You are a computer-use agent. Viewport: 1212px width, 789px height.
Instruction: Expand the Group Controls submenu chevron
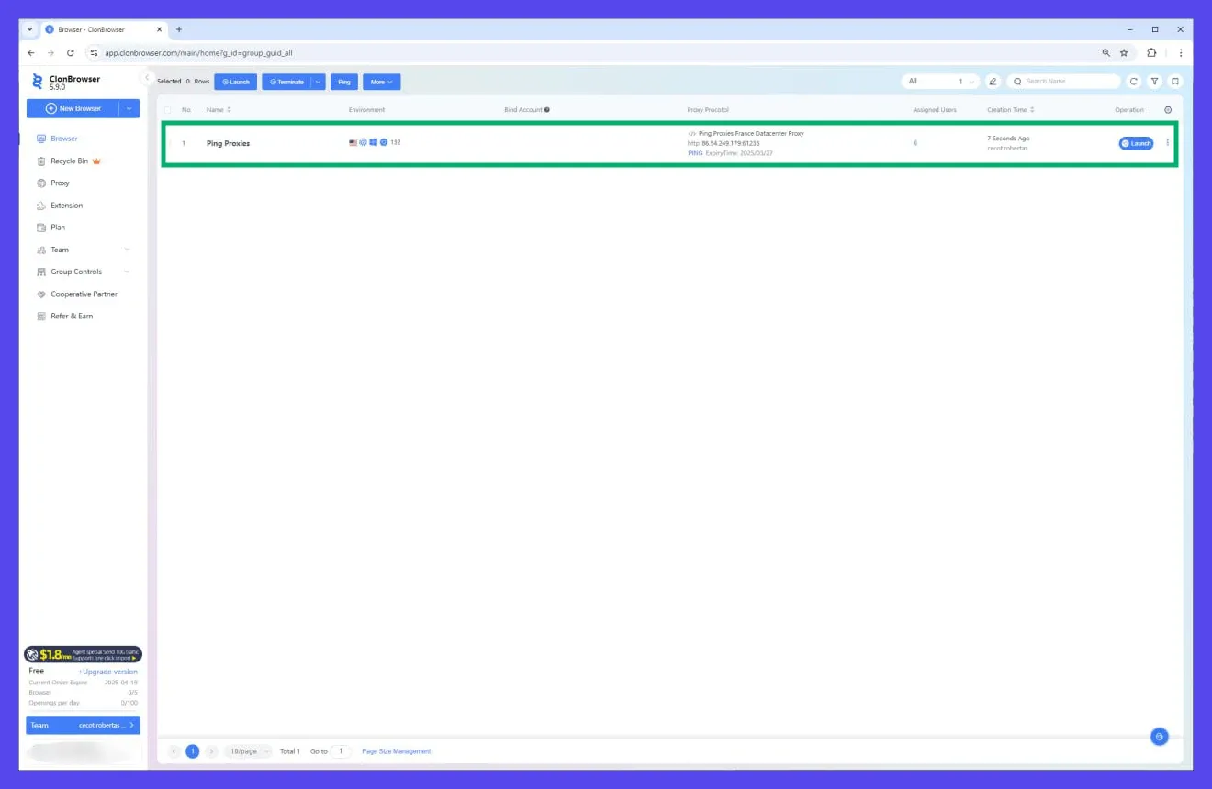[x=127, y=272]
